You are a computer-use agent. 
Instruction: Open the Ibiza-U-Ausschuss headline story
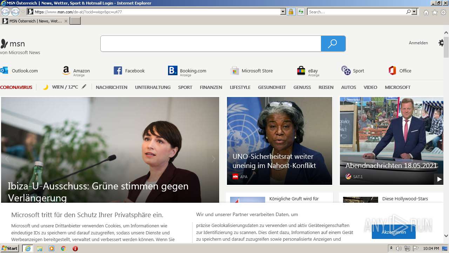[98, 192]
